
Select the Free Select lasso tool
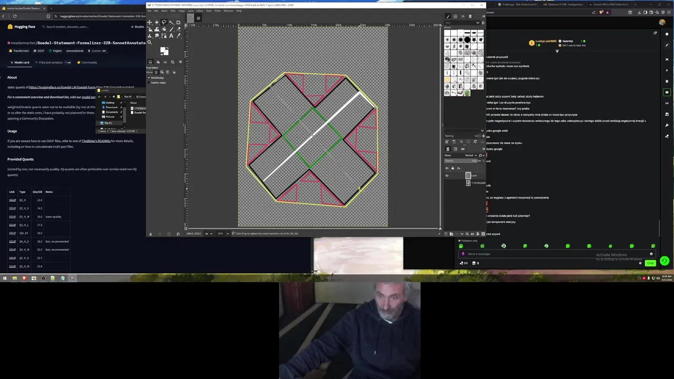point(164,23)
